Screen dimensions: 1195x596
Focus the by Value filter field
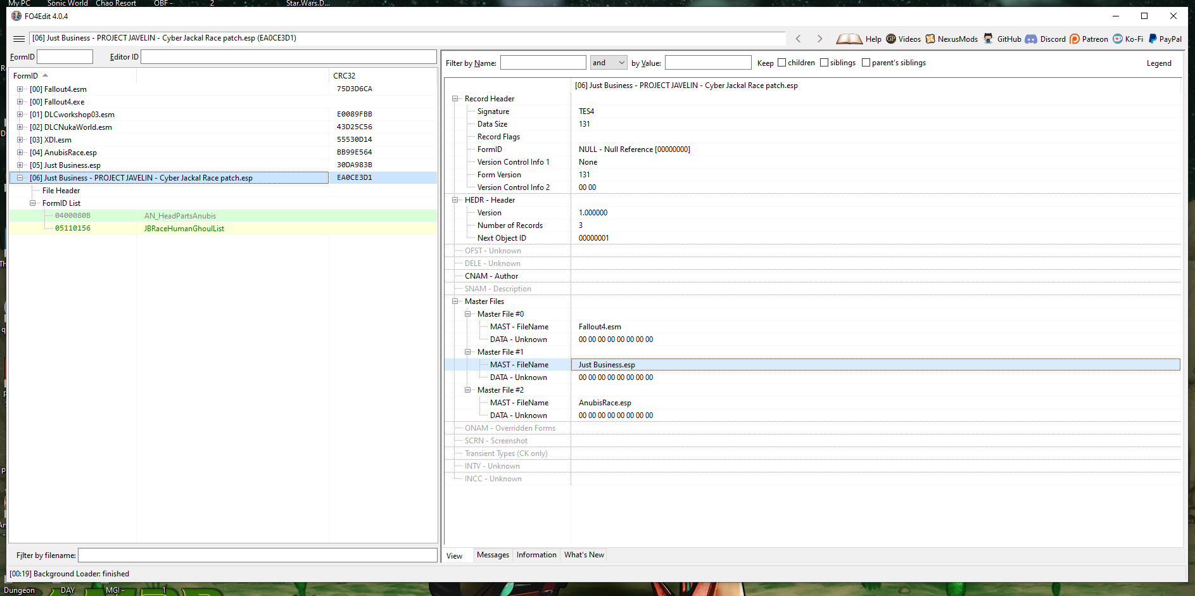click(708, 63)
